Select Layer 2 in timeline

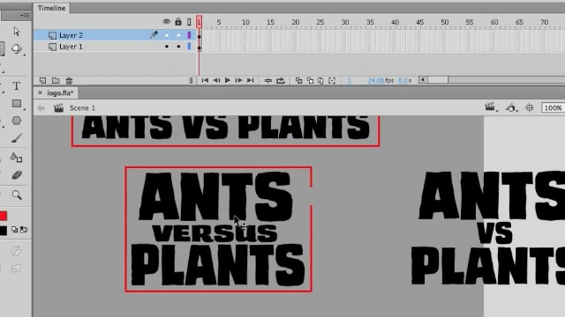pos(71,35)
